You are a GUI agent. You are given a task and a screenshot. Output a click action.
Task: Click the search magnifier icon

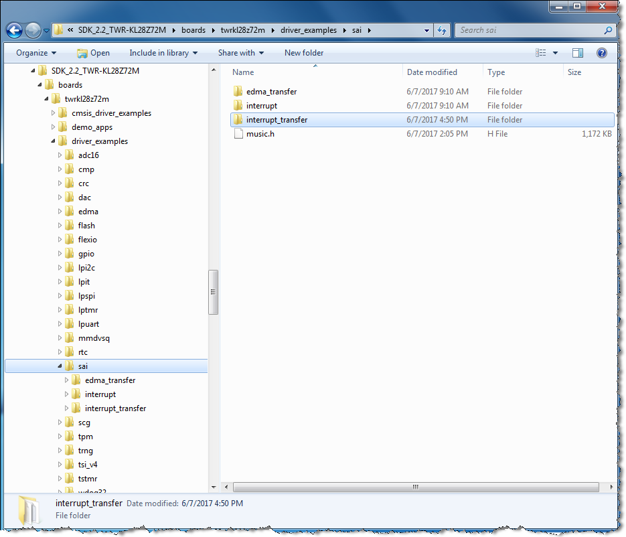[609, 30]
